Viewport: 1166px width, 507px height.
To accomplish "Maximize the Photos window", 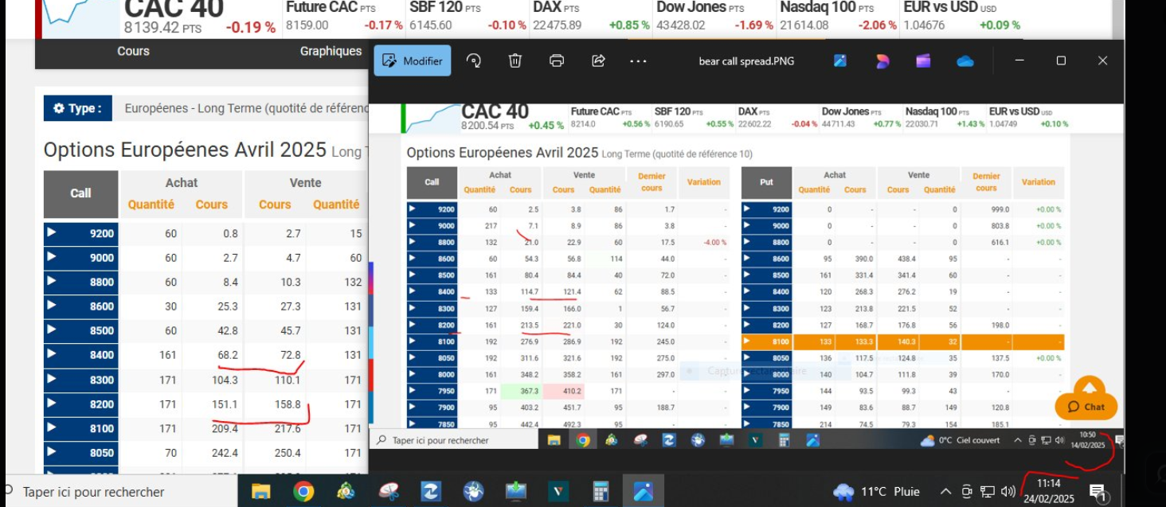I will (x=1061, y=60).
